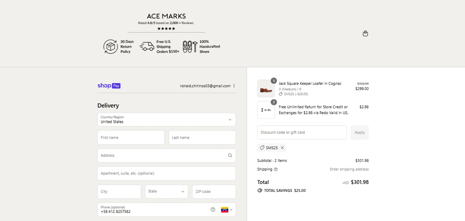The image size is (465, 221).
Task: Focus the Discount code or gift card field
Action: click(x=302, y=132)
